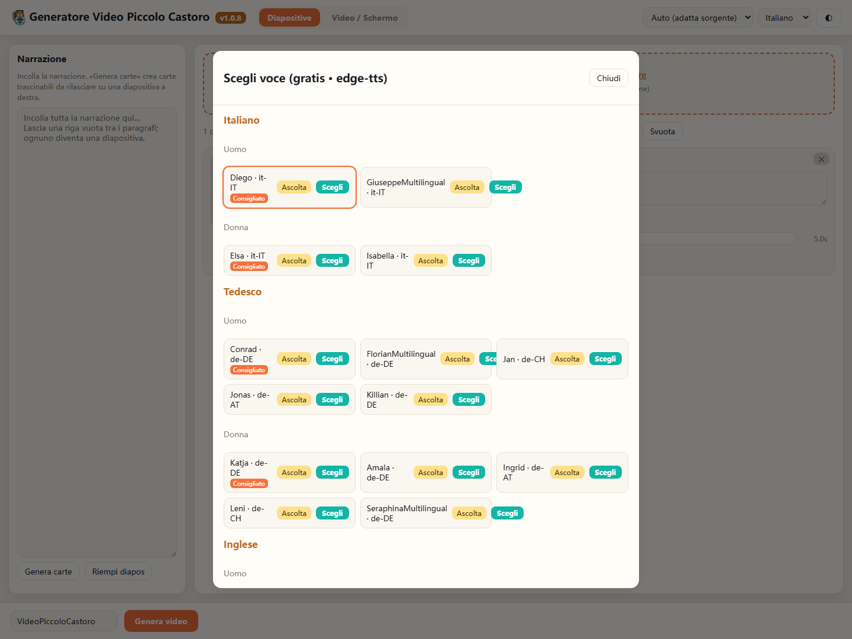Screen dimensions: 852x639
Task: Click the beaver app logo icon
Action: (19, 18)
